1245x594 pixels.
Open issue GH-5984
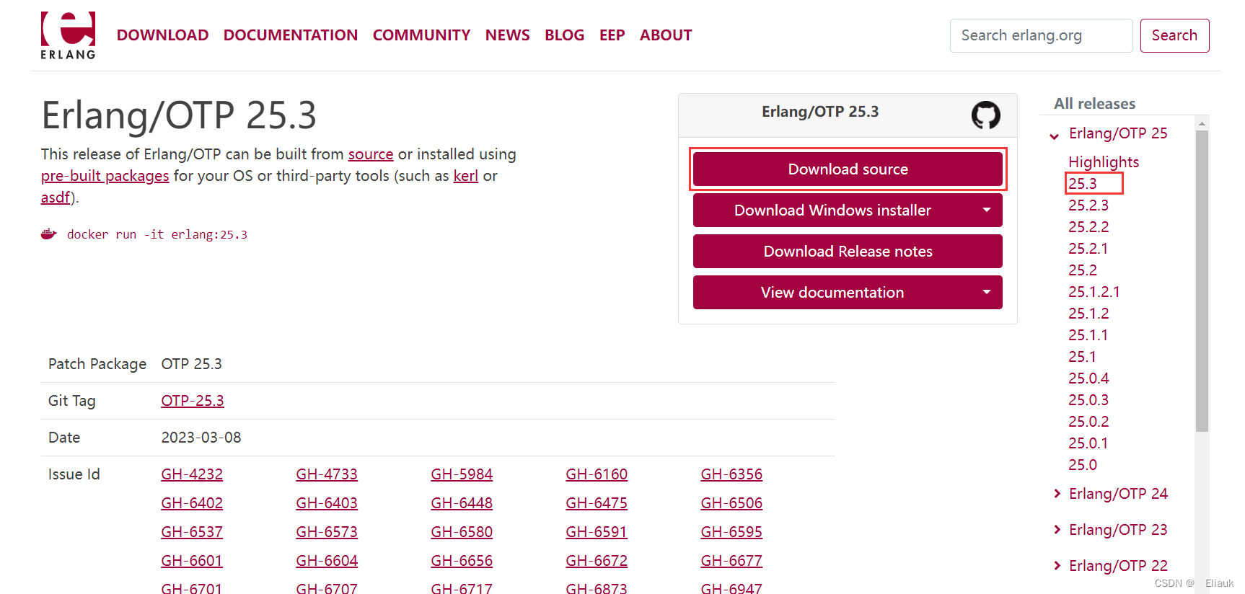(462, 474)
